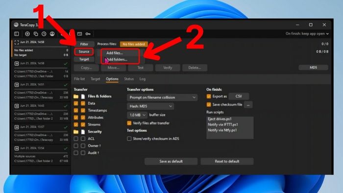
Task: Enable folder-column Audit checkbox
Action: point(76,153)
